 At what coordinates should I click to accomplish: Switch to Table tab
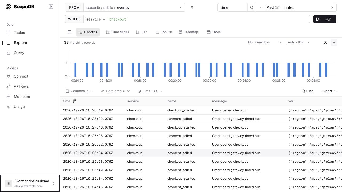pyautogui.click(x=214, y=32)
